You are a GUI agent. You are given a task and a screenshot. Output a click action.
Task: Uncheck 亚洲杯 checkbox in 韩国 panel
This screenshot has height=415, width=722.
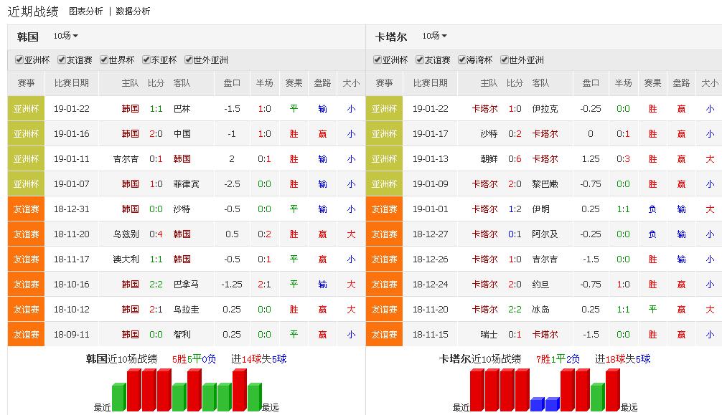19,60
